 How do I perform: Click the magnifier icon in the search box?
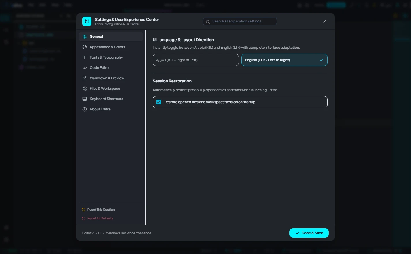pos(208,22)
